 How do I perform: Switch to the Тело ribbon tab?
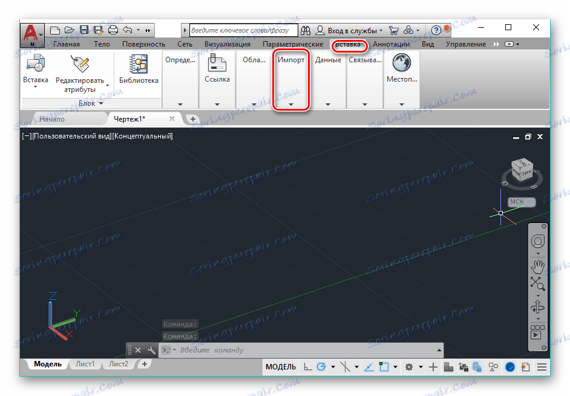[102, 44]
